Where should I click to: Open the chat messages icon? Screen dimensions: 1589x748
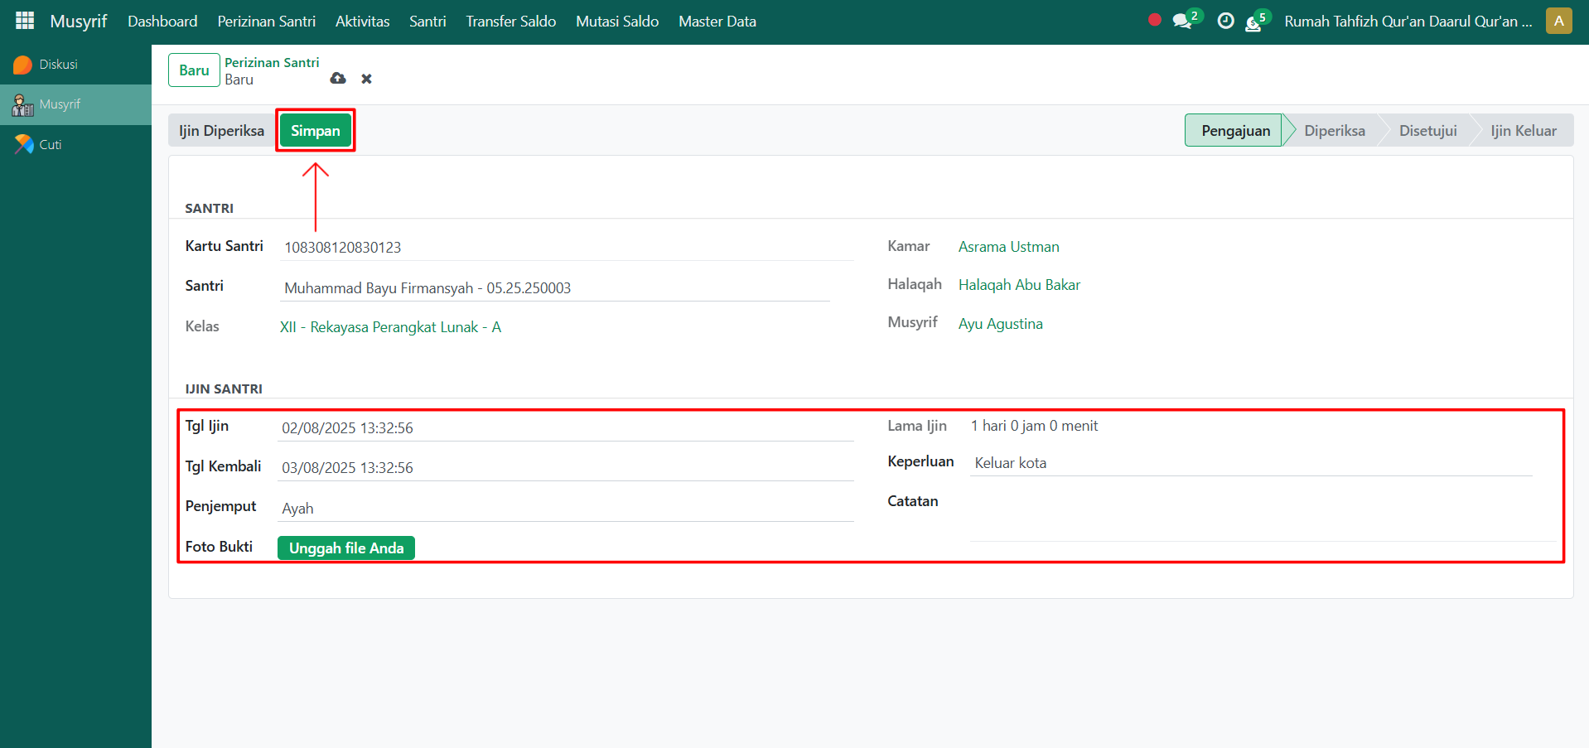[1183, 22]
